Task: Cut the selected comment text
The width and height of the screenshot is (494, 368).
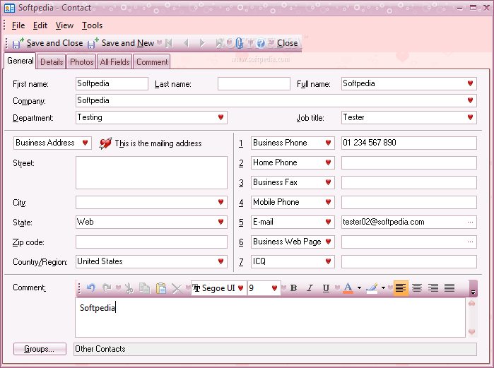Action: (x=129, y=288)
